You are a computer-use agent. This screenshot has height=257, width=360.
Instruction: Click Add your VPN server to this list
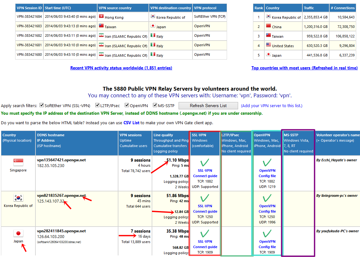click(272, 106)
